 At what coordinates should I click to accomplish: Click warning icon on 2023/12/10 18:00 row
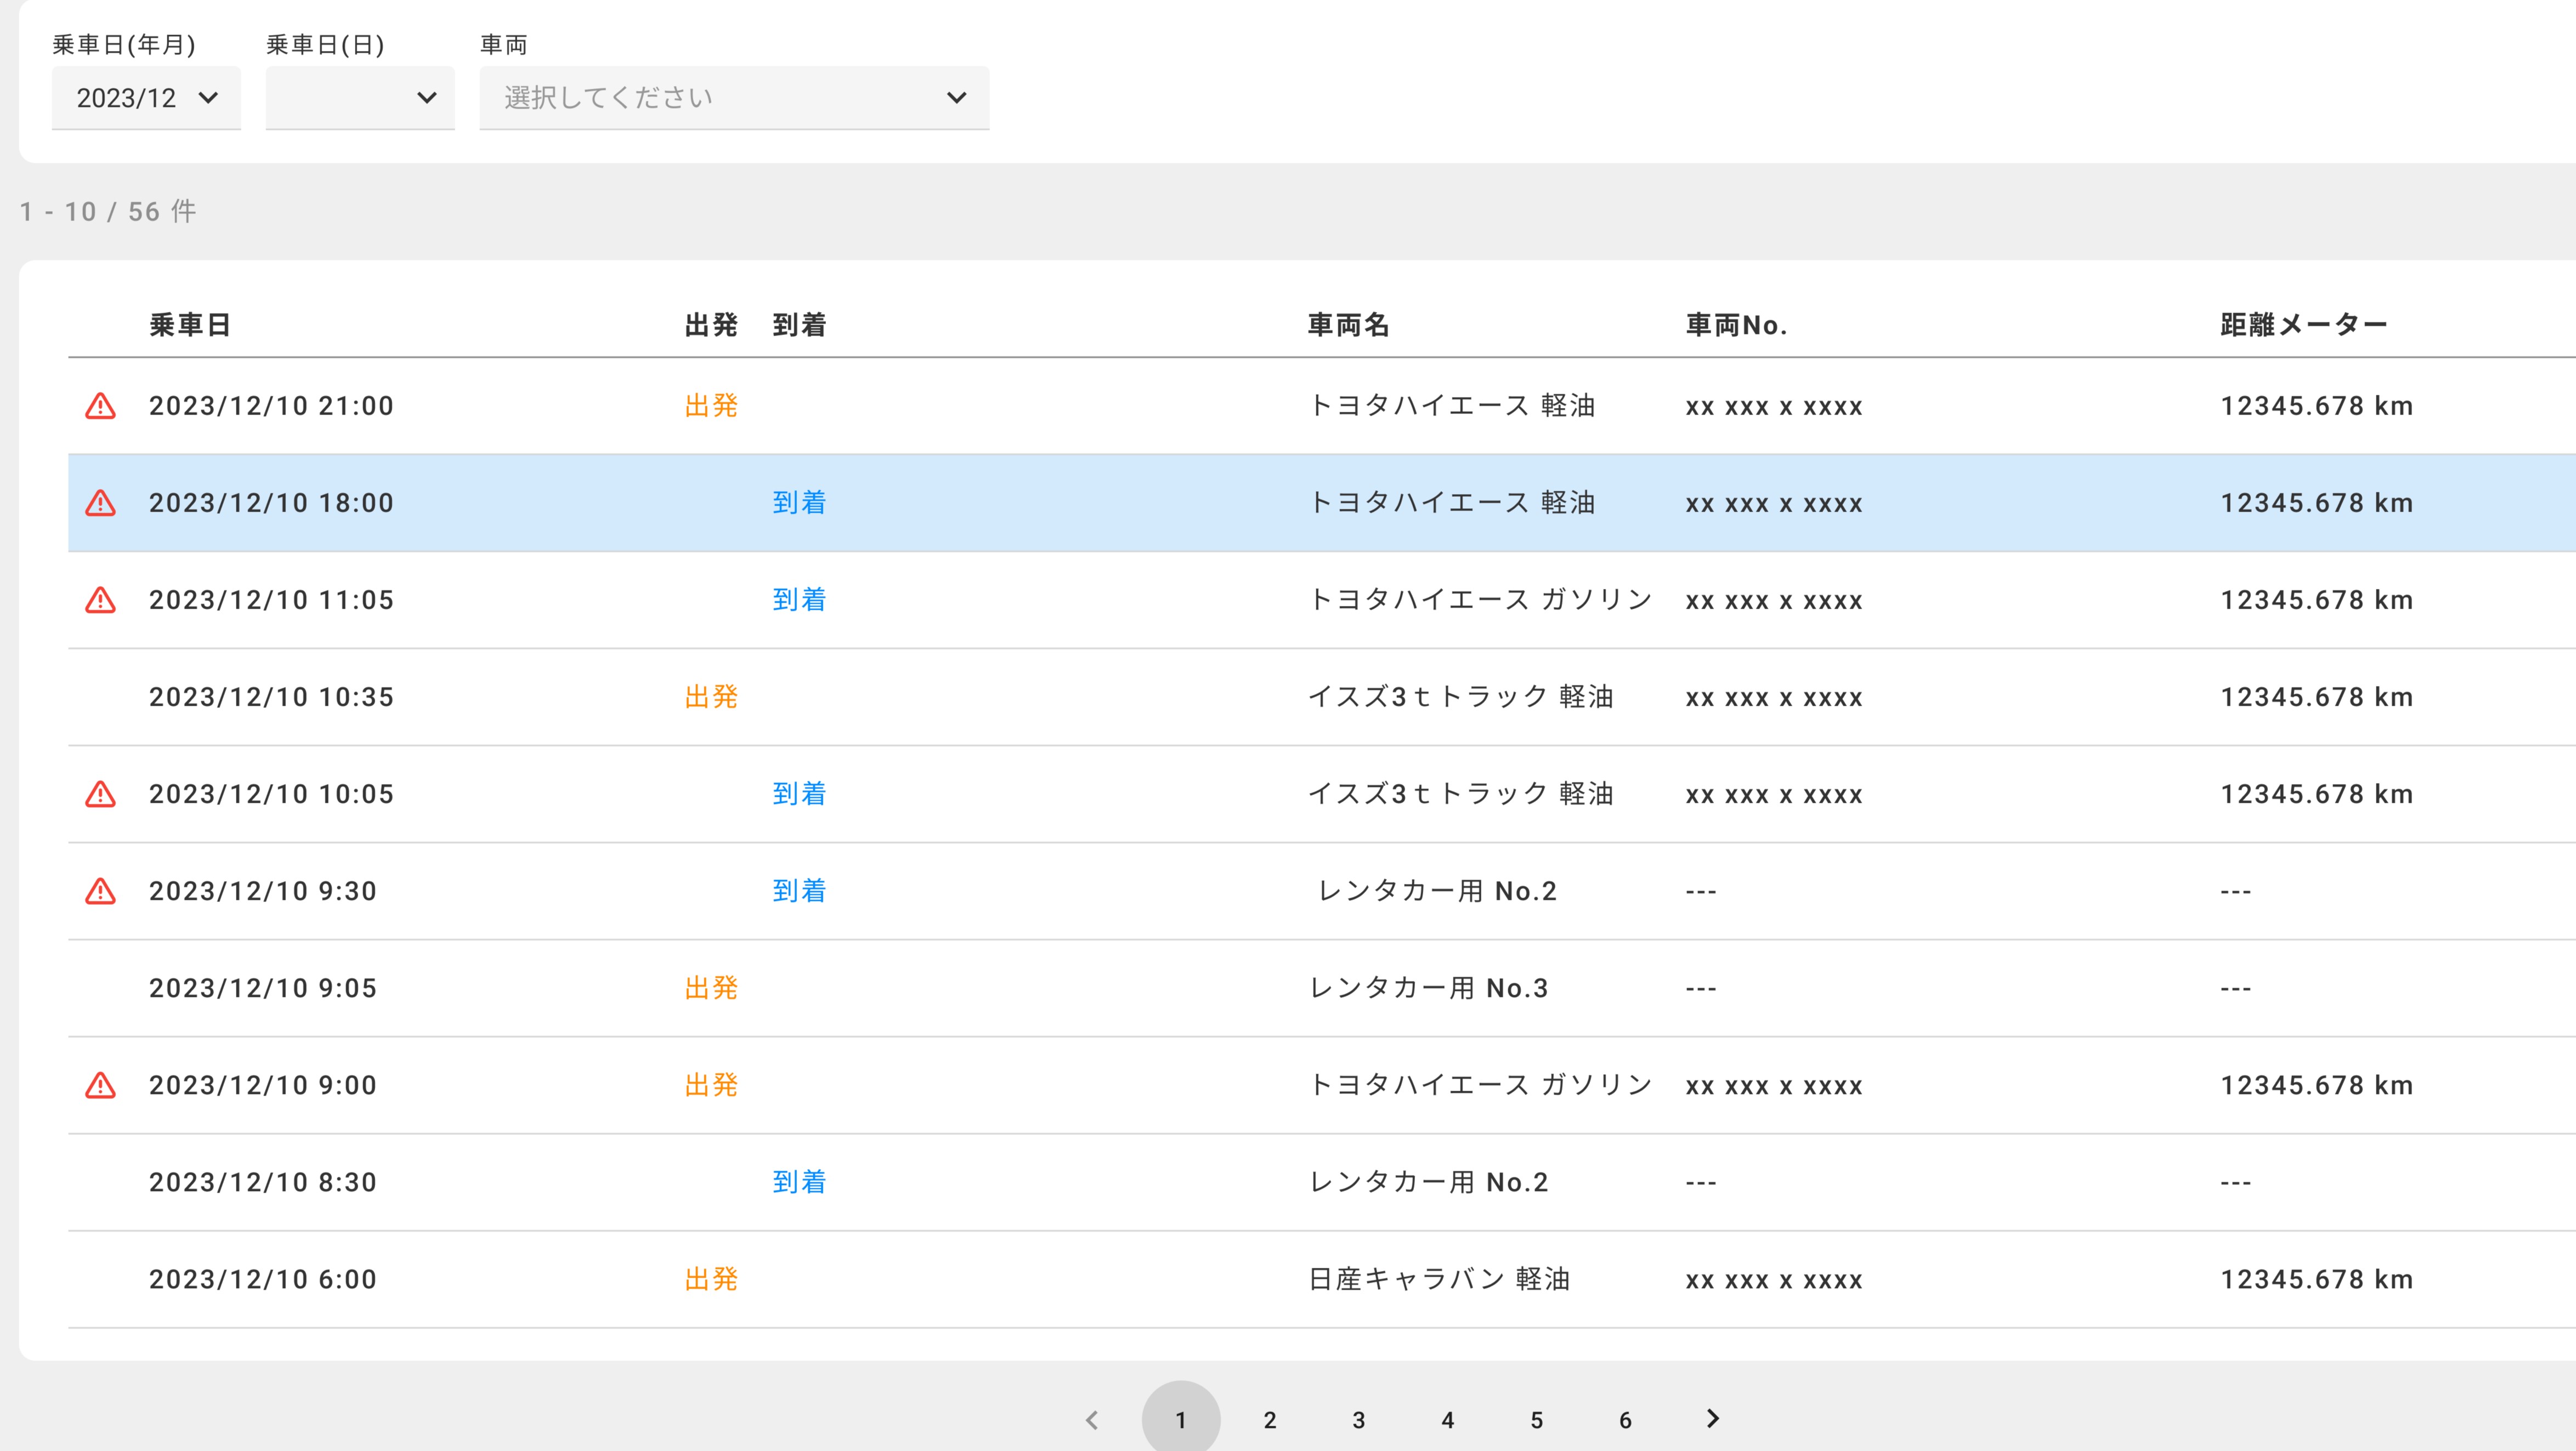[x=100, y=503]
